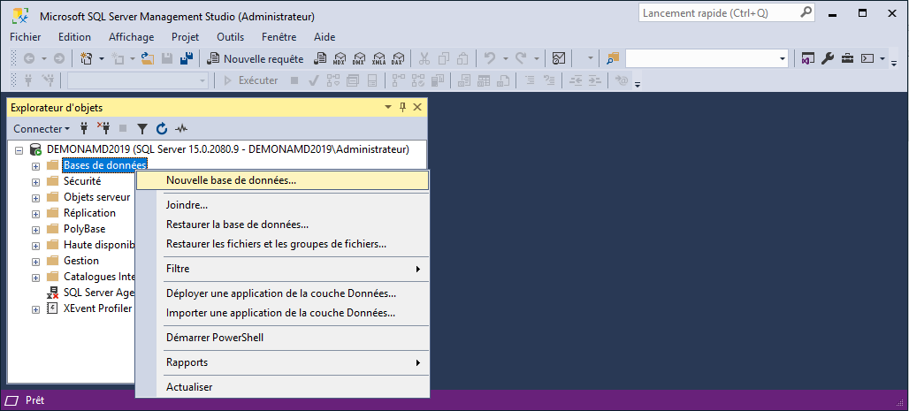Viewport: 909px width, 411px height.
Task: Select Restaurer les fichiers et les groupes de fichiers...
Action: 282,244
